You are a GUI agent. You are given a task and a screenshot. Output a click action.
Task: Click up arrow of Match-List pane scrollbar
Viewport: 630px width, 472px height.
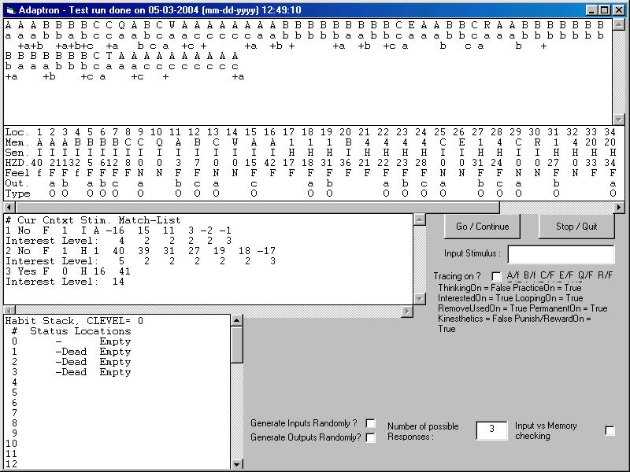click(x=420, y=219)
